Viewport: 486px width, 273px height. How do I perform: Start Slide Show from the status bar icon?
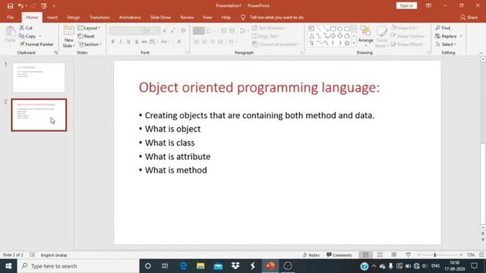(x=409, y=255)
